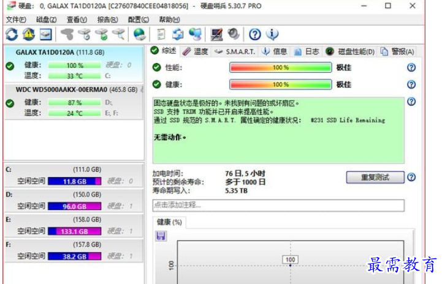Click E: free space 133.1 GB bar

[x=74, y=231]
